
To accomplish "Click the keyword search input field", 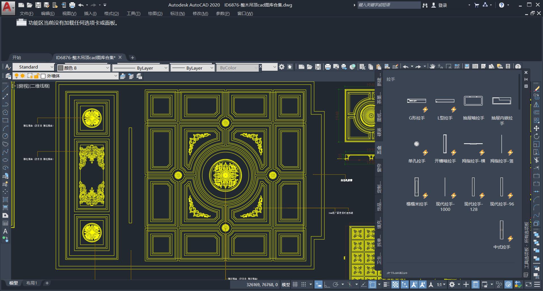I will coord(388,5).
